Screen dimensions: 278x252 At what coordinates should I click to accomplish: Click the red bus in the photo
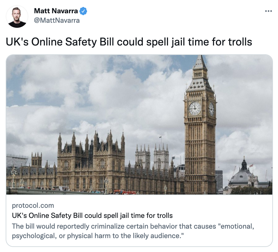125,192
